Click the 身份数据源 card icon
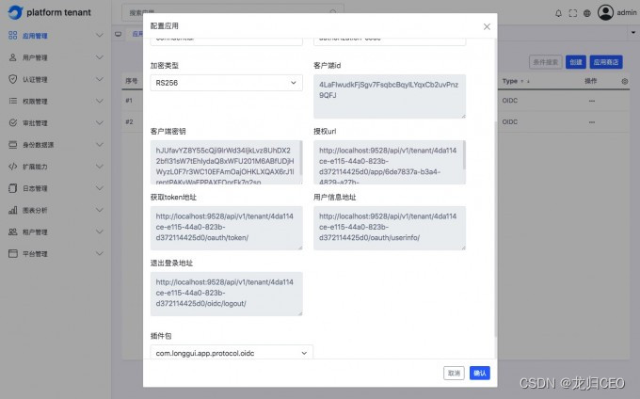This screenshot has width=640, height=399. 12,144
